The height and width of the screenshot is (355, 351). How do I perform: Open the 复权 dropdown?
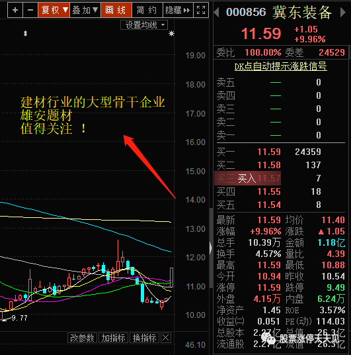(x=54, y=10)
